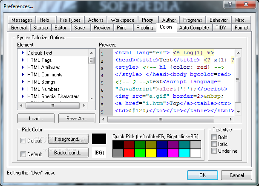Viewport: 259px width, 186px height.
Task: Open the Messages tab
Action: [x=22, y=20]
